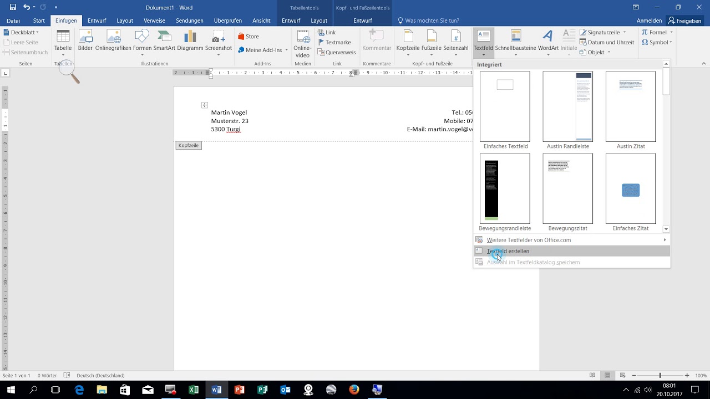Viewport: 710px width, 399px height.
Task: Expand the Objekt dropdown arrow
Action: 608,52
